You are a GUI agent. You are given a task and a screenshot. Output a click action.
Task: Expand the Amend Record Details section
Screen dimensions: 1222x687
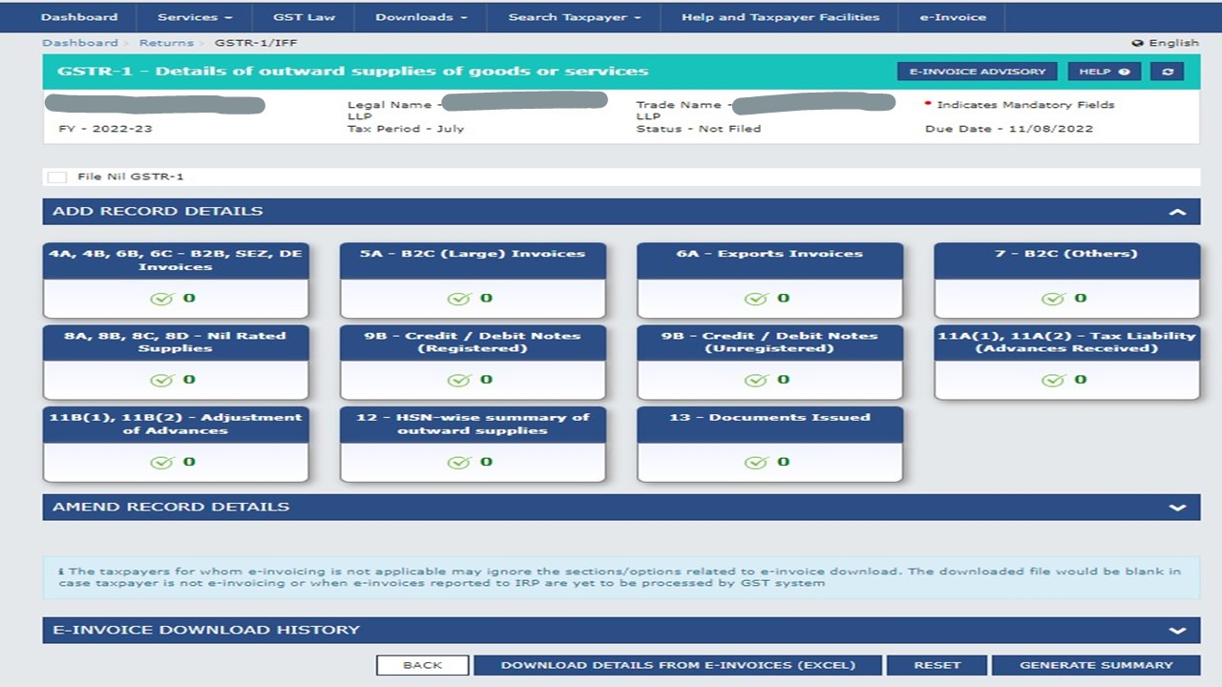1177,508
